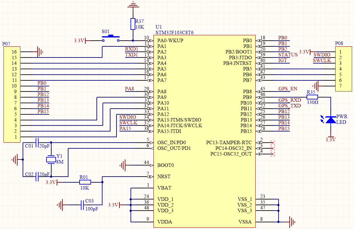Click the TXD1 net label

(131, 55)
